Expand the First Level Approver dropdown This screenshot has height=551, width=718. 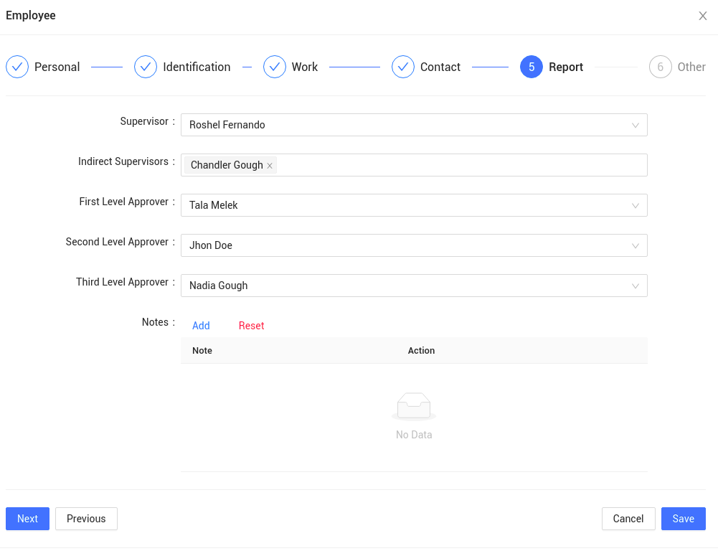pos(414,205)
